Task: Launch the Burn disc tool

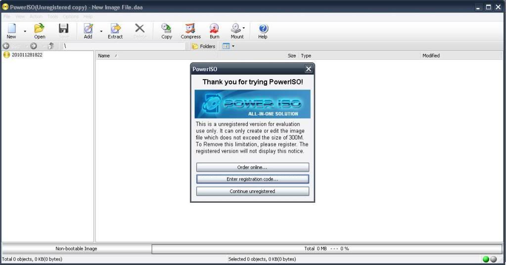Action: (x=214, y=31)
